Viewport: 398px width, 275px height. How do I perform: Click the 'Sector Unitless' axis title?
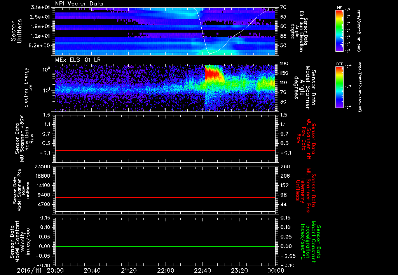click(x=16, y=31)
